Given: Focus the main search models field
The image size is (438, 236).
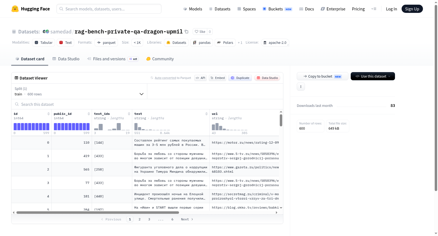Looking at the screenshot, I should pyautogui.click(x=109, y=9).
